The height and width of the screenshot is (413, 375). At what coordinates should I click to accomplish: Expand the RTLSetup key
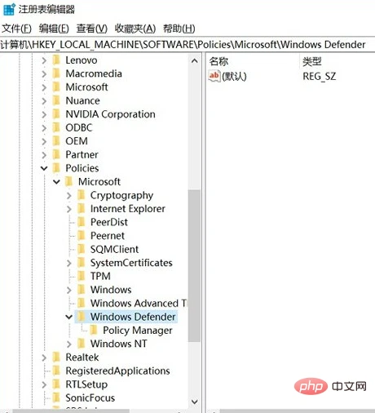point(44,384)
